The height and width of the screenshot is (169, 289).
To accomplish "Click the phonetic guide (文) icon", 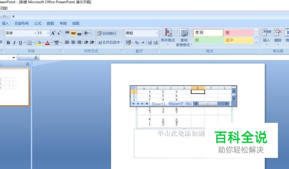I will click(x=56, y=43).
